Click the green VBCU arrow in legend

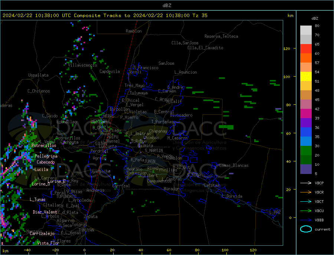tap(306, 211)
